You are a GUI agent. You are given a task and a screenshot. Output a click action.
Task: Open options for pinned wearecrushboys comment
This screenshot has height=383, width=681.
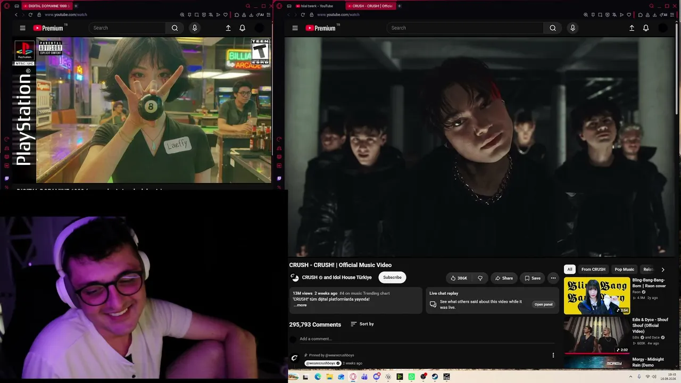click(553, 355)
